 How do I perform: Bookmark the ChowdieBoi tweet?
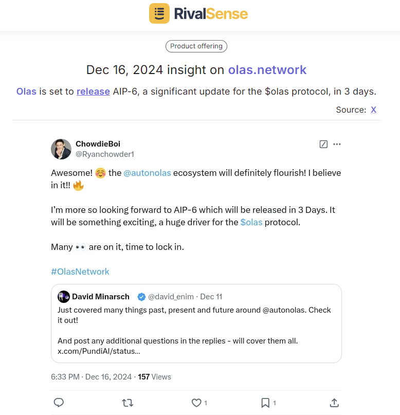point(265,403)
